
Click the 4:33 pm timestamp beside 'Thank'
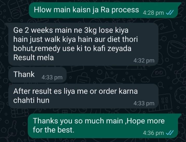(52, 78)
